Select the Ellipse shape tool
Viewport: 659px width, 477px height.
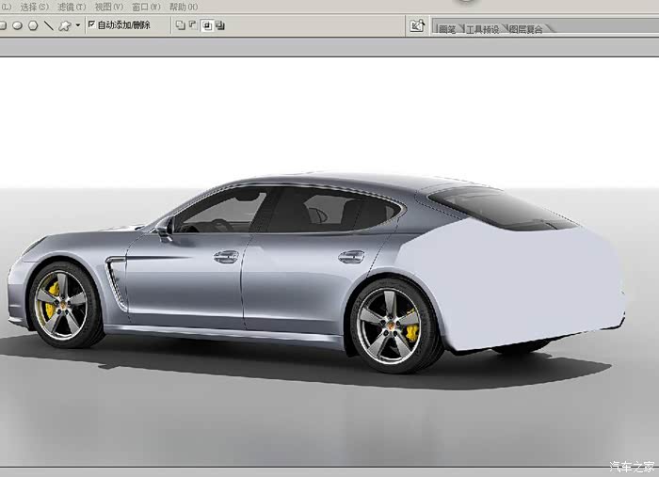[x=17, y=25]
